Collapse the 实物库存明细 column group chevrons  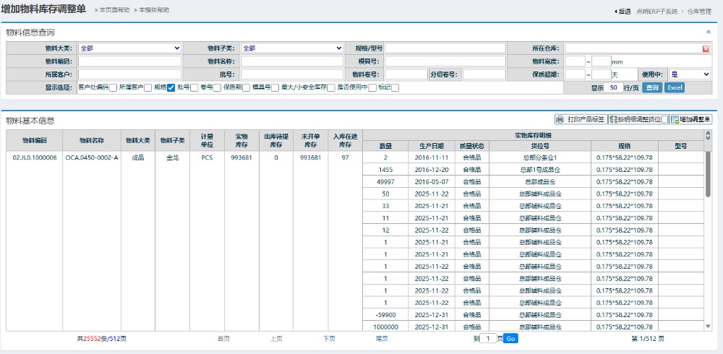(x=708, y=135)
